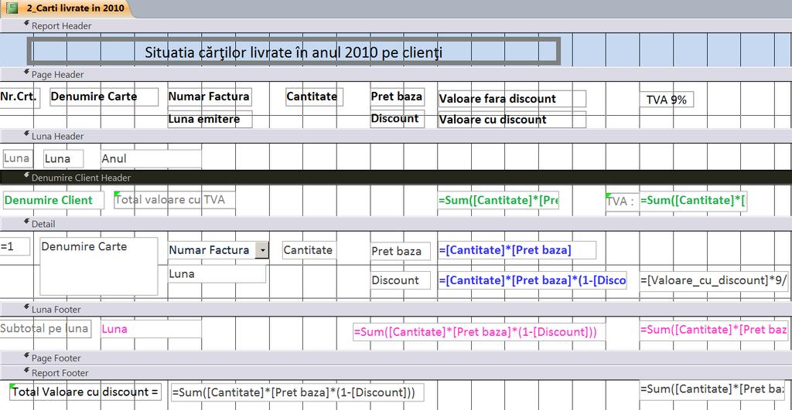Image resolution: width=792 pixels, height=410 pixels.
Task: Select the Valoare fara discount label
Action: pyautogui.click(x=512, y=99)
